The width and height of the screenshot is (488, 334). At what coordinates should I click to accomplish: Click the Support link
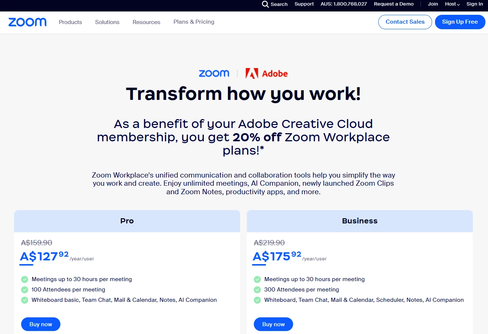[x=304, y=4]
